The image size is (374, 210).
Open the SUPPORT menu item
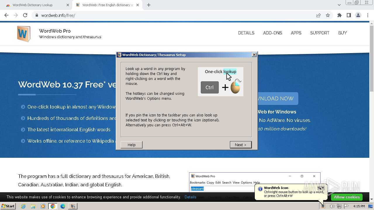(320, 33)
